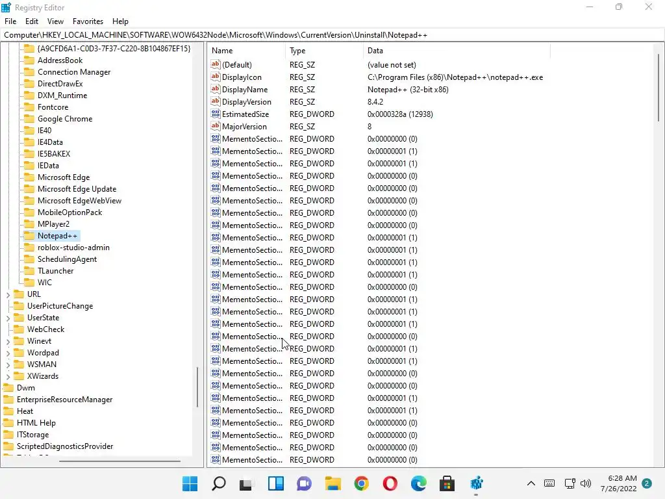Expand the Wordpad key
665x499 pixels.
pos(8,353)
